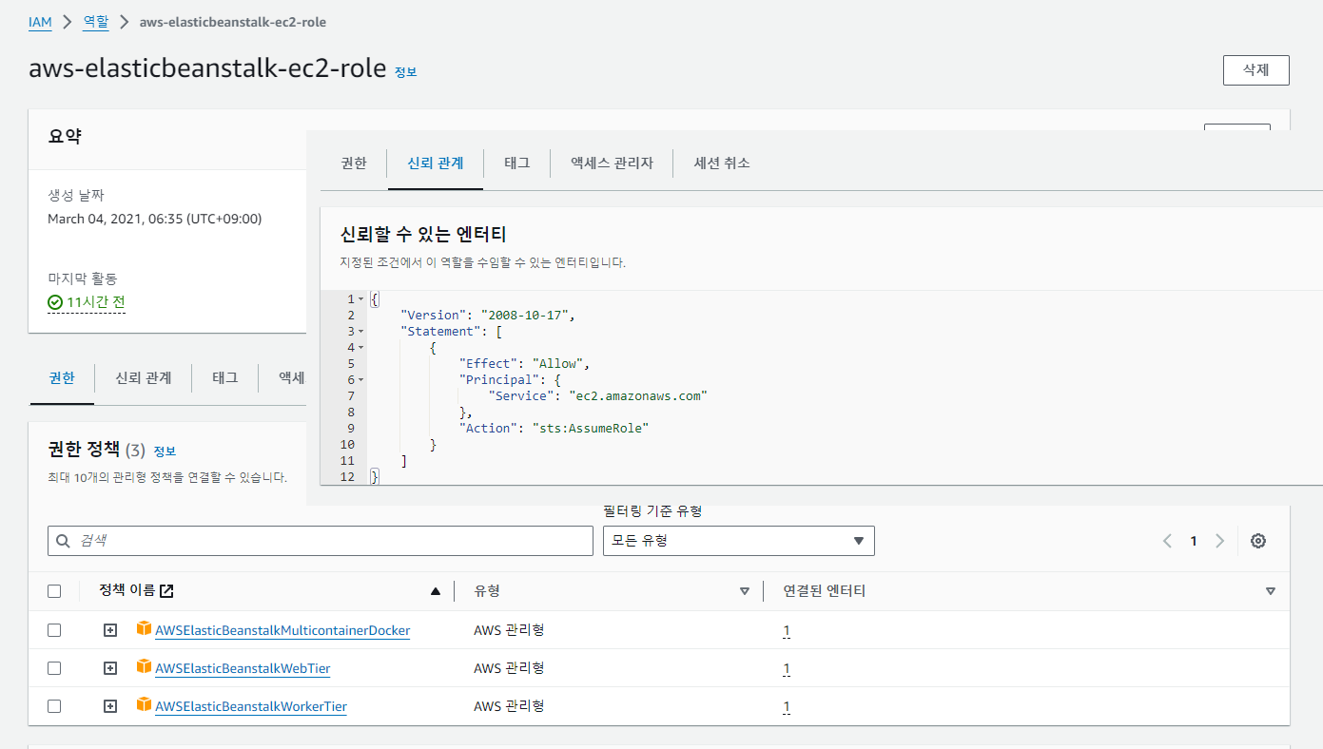Viewport: 1323px width, 749px height.
Task: Open the 세션 취소 tab
Action: pos(722,163)
